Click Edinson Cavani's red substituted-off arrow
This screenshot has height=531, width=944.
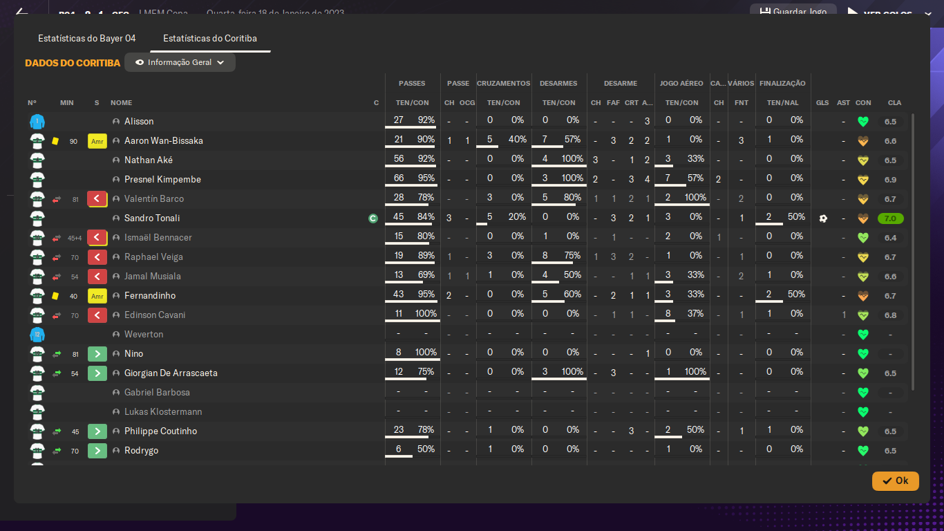click(97, 315)
